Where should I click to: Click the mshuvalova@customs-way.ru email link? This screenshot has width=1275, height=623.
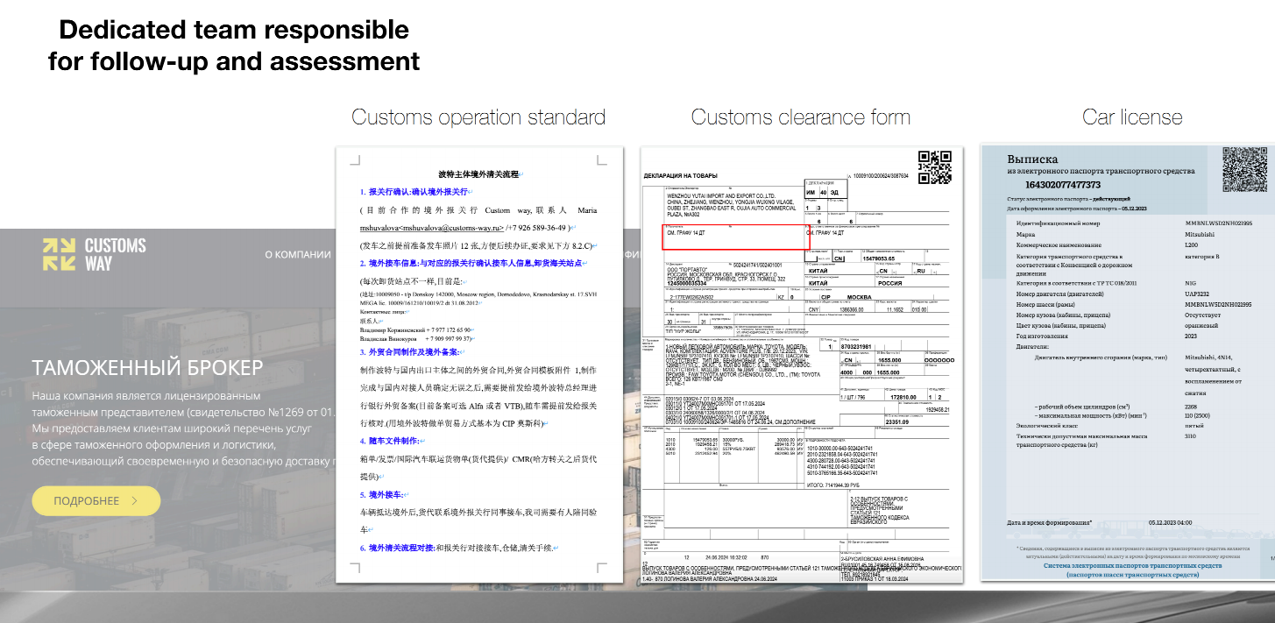click(x=432, y=227)
